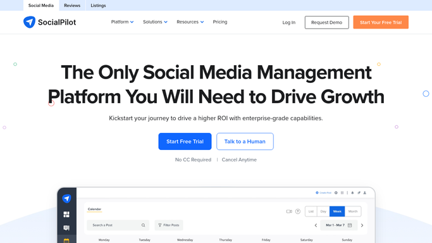The width and height of the screenshot is (432, 243).
Task: Switch calendar to Day view
Action: 323,211
